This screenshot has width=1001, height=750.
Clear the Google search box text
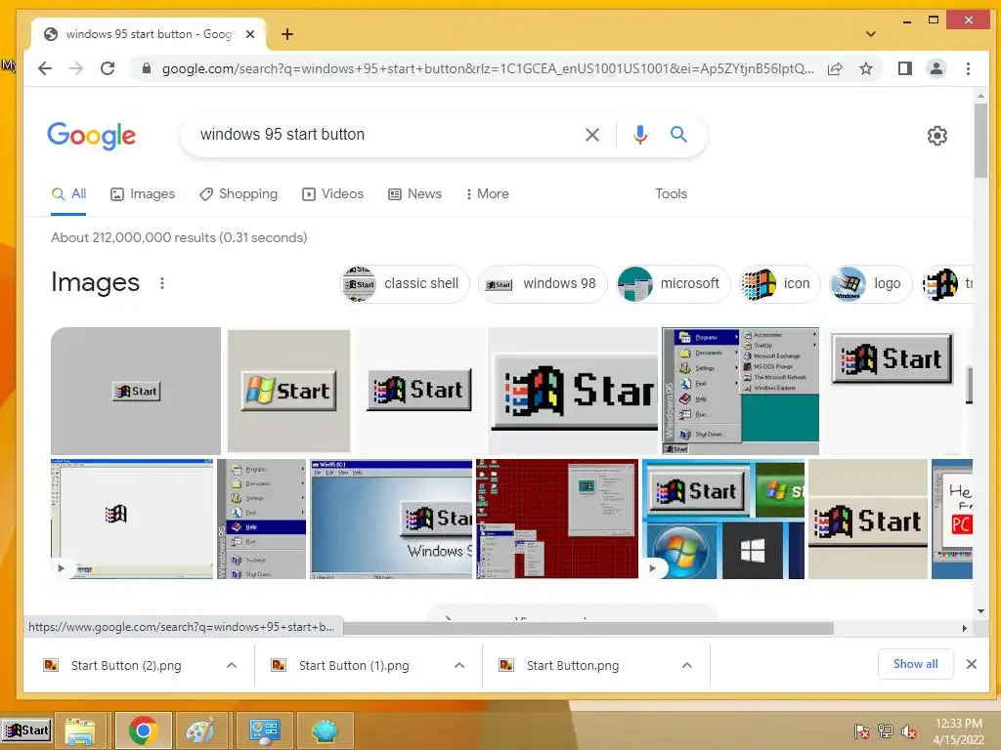click(592, 135)
